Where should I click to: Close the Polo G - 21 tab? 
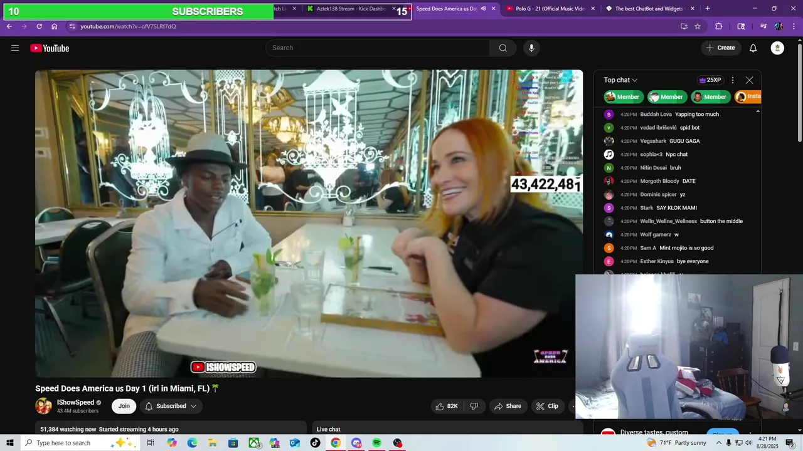(x=593, y=9)
